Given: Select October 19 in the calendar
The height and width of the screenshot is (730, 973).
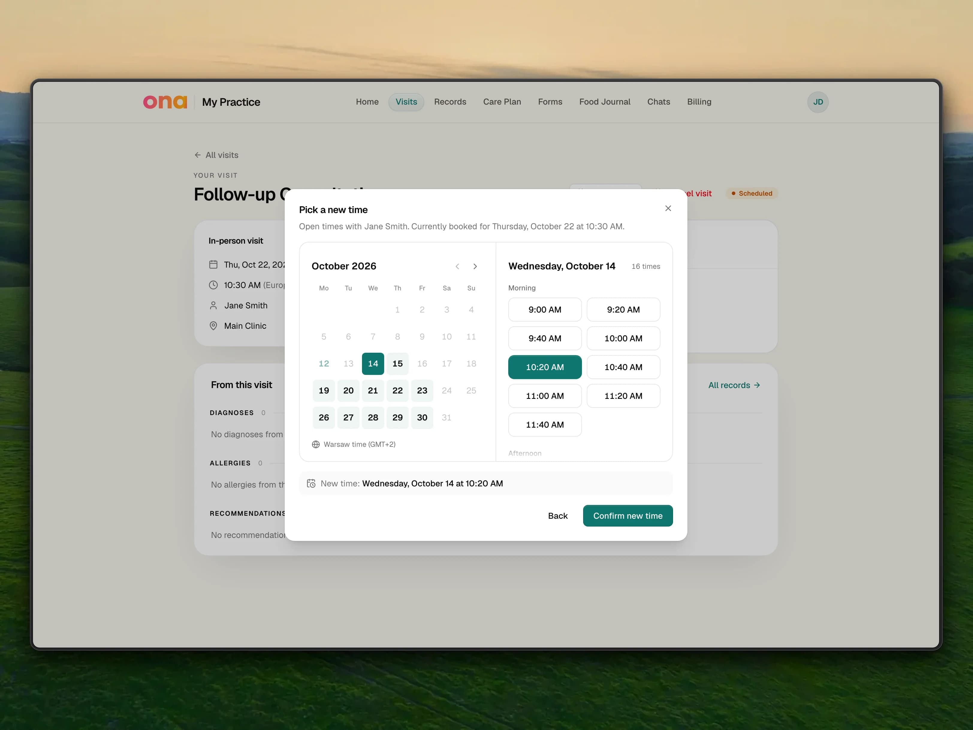Looking at the screenshot, I should (x=324, y=390).
